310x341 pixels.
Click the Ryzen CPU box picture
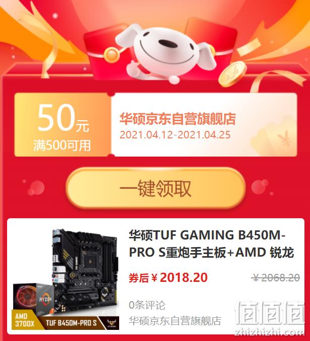point(33,298)
